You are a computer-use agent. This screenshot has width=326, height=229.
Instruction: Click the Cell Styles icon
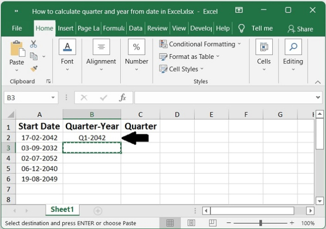click(163, 69)
